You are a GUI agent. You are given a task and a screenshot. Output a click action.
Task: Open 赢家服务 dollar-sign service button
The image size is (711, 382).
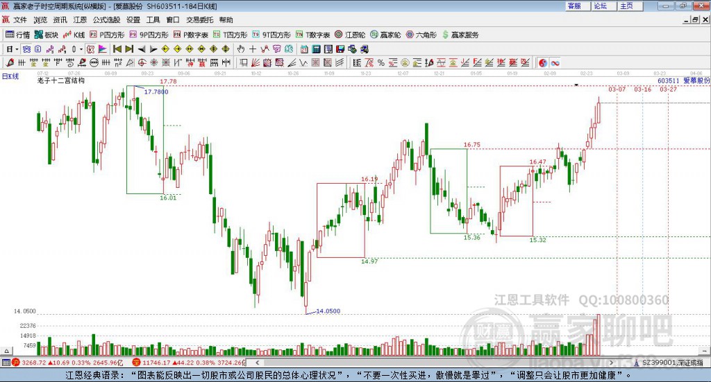click(x=460, y=35)
